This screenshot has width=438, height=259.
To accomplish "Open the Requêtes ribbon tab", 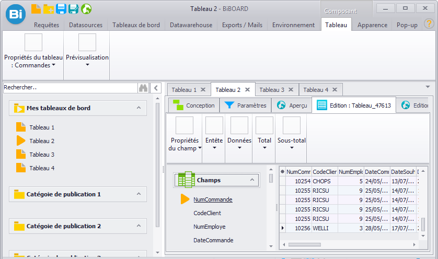I will tap(47, 25).
